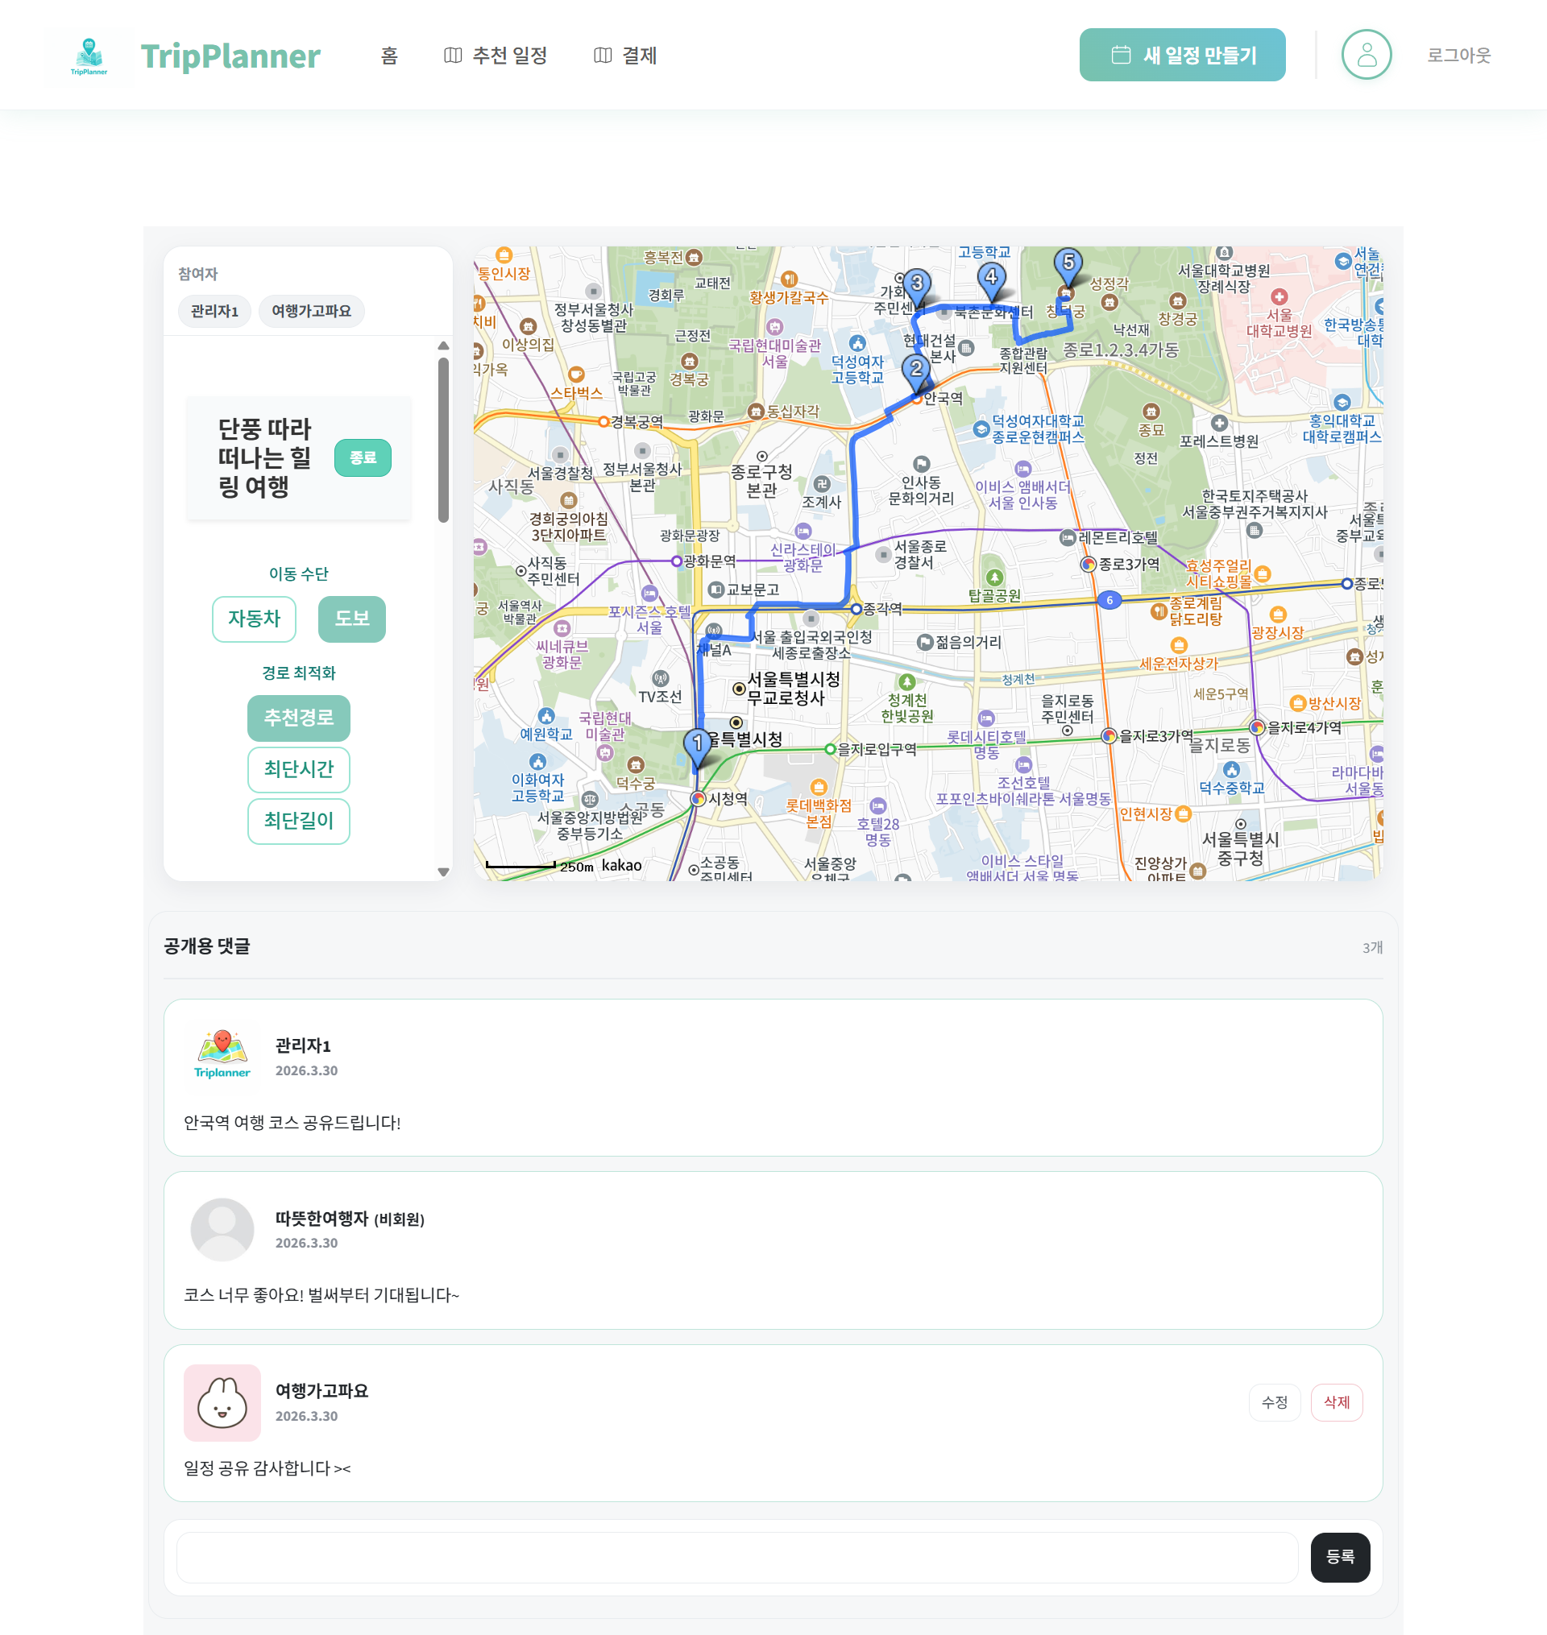Select 도보 transport mode
Viewport: 1547px width, 1635px height.
coord(351,618)
